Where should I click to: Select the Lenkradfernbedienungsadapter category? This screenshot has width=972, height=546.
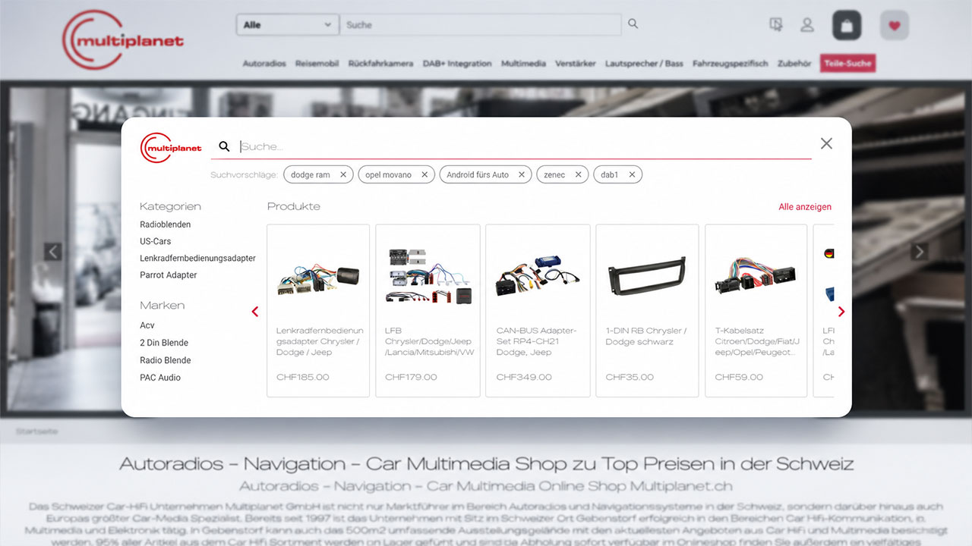(x=197, y=258)
